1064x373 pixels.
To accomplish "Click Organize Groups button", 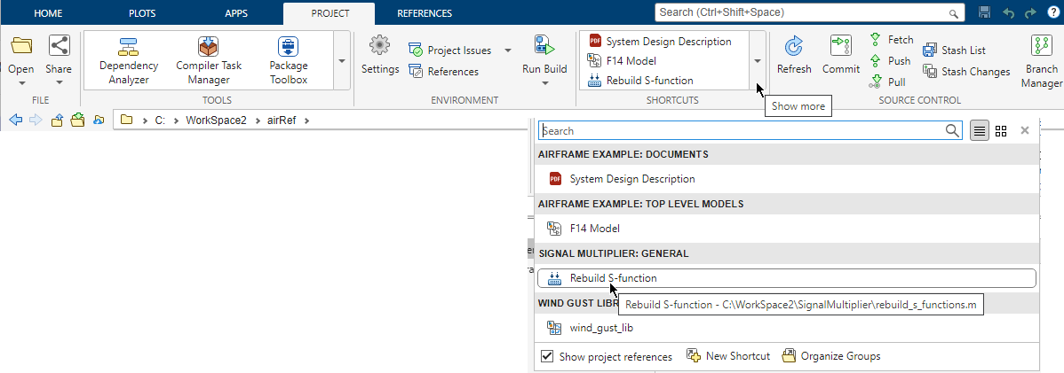I will click(x=831, y=356).
